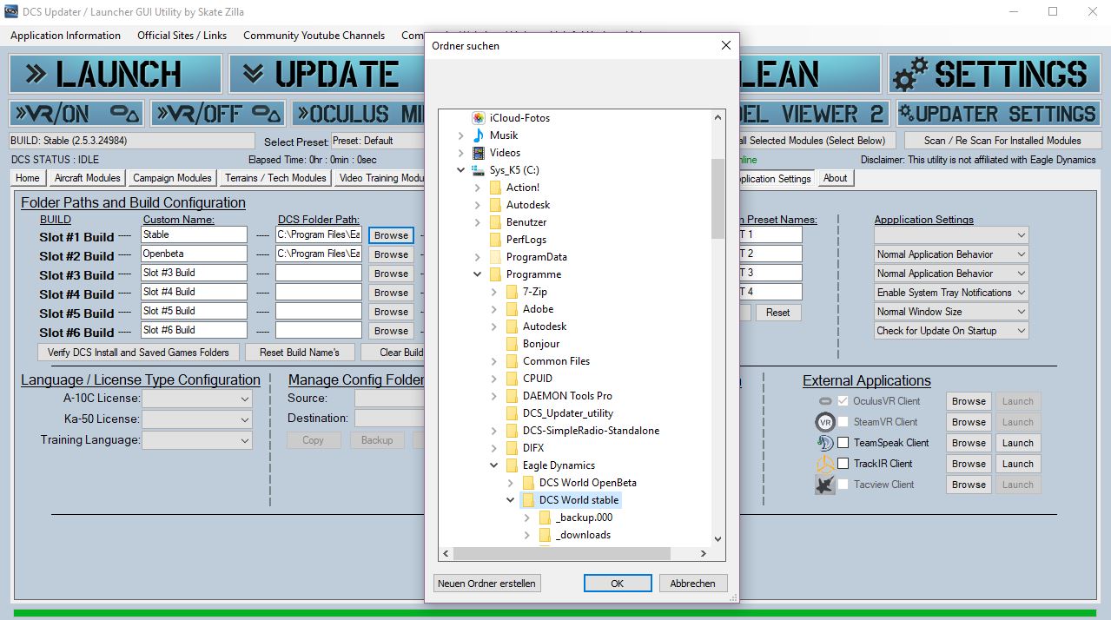This screenshot has width=1111, height=620.
Task: Click the Videos film icon in folder tree
Action: [x=478, y=153]
